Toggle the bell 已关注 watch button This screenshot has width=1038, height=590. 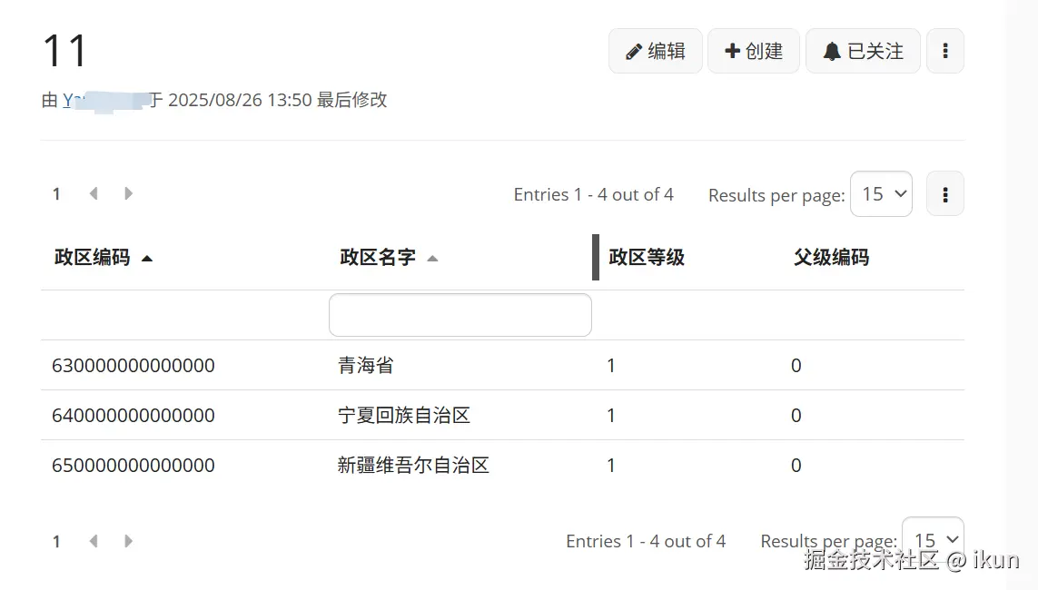[x=863, y=51]
